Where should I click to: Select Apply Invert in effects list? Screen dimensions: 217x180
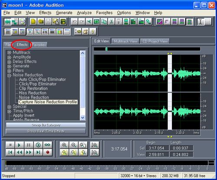(x=23, y=116)
